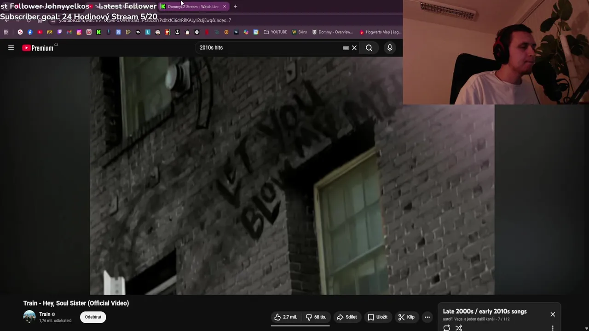Like the video with thumbs up
The height and width of the screenshot is (331, 589).
coord(285,317)
